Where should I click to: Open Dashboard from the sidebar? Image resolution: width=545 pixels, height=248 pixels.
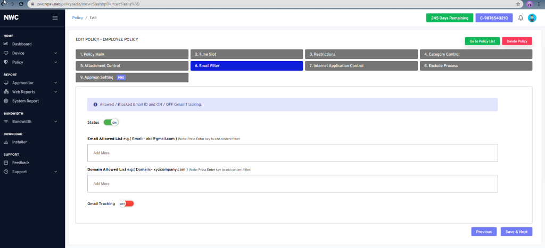coord(22,44)
